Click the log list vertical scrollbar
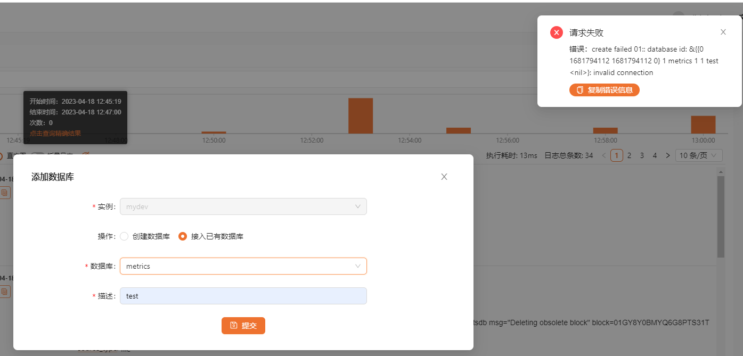Image resolution: width=743 pixels, height=356 pixels. [x=721, y=217]
